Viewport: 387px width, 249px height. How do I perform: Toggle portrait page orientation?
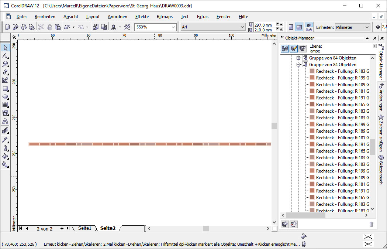coord(291,27)
